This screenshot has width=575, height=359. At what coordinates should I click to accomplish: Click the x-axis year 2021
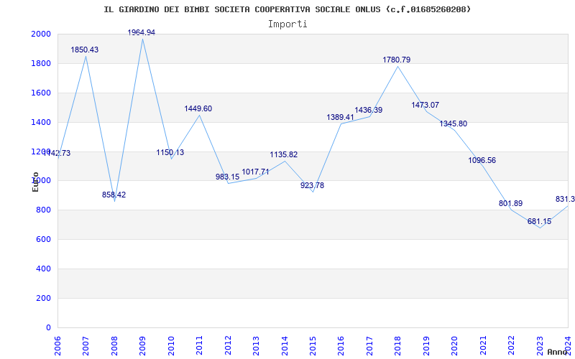point(483,345)
